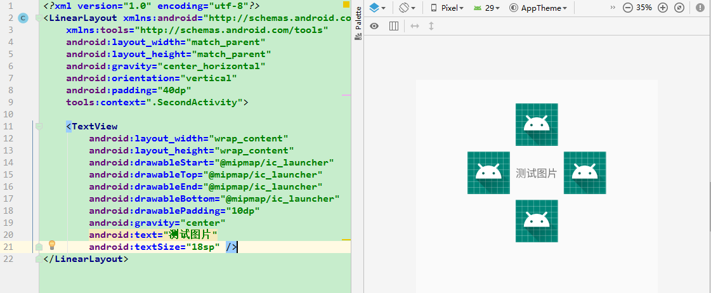711x293 pixels.
Task: Click expand vertically arrow icon
Action: tap(431, 26)
